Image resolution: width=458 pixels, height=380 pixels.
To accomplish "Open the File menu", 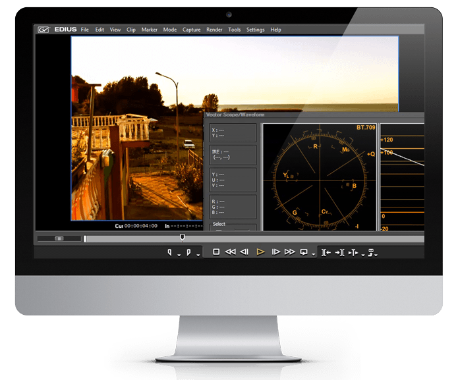I will click(x=85, y=30).
